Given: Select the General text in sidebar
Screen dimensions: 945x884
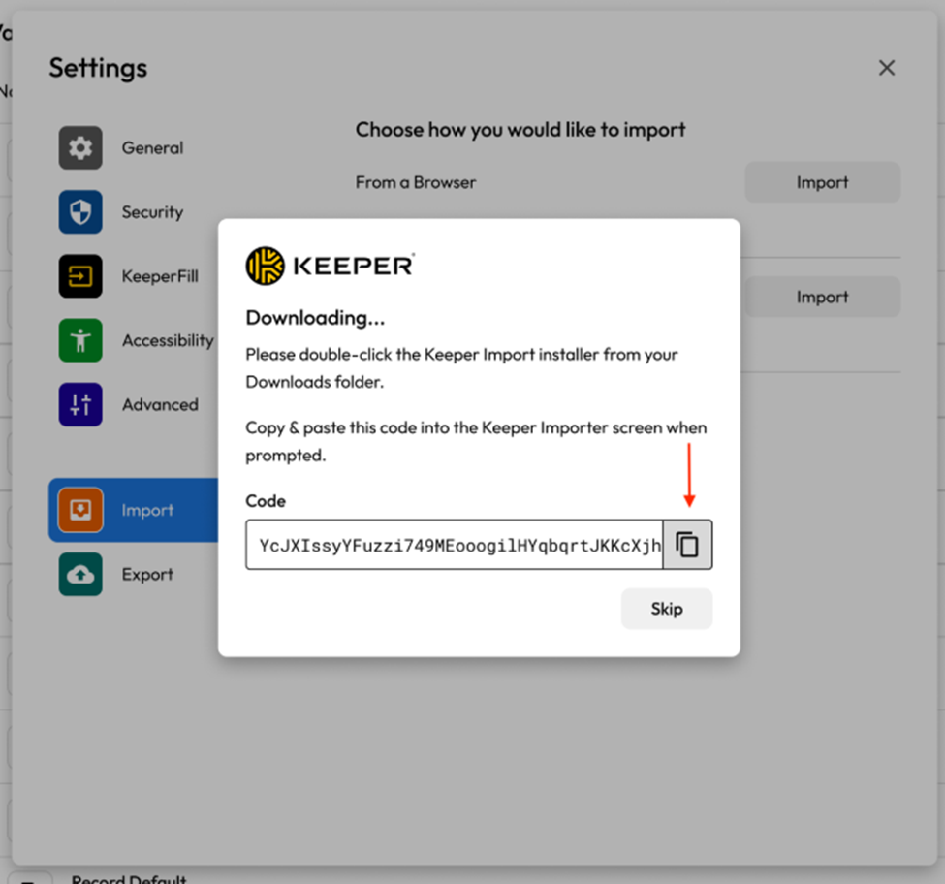Looking at the screenshot, I should 152,148.
